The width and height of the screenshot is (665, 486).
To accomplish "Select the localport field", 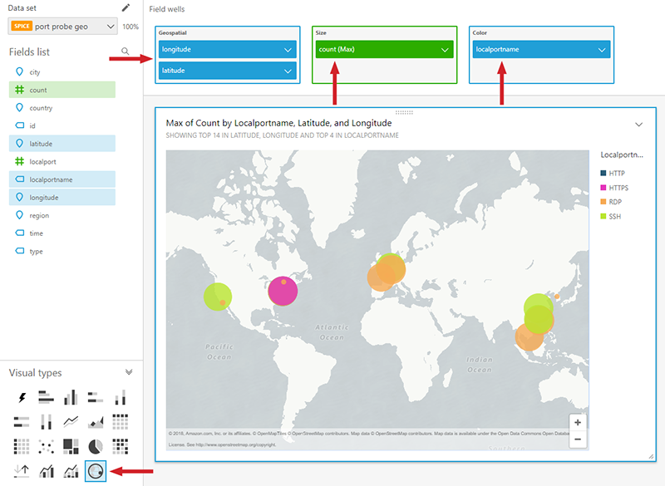I will (62, 162).
